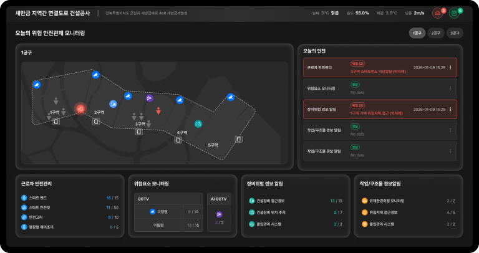Click the 건설장비 접근경보 teal icon
Screen dimensions: 479x253
pos(252,201)
